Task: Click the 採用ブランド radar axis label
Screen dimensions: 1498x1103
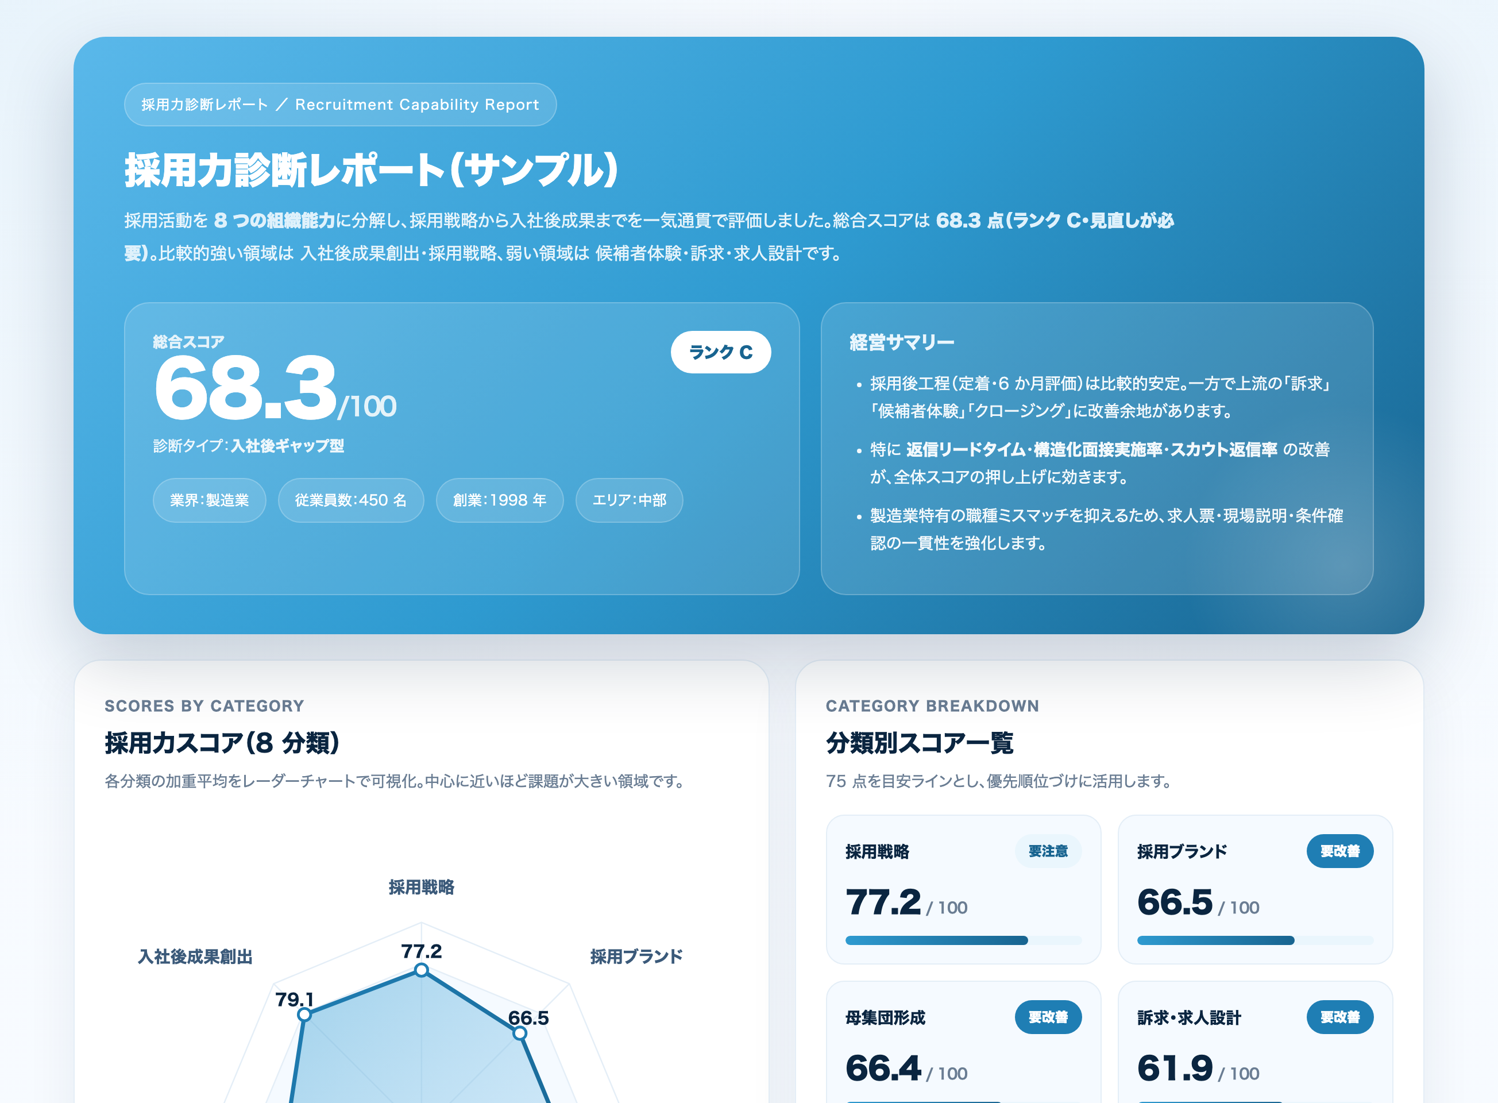Action: point(636,956)
